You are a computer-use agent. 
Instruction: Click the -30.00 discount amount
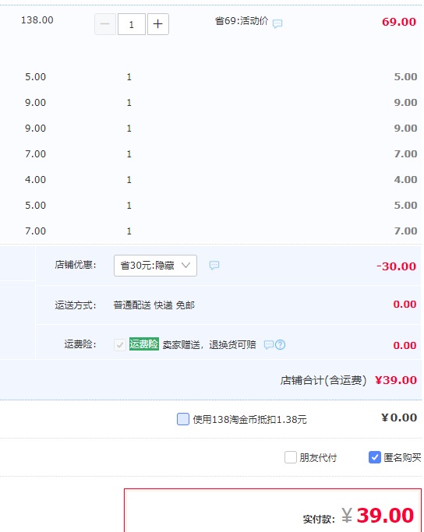click(396, 266)
